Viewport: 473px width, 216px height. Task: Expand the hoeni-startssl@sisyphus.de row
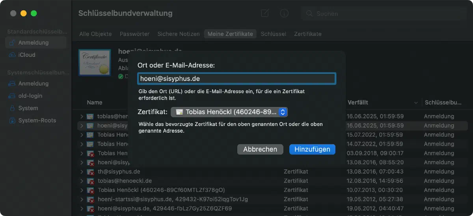pos(82,199)
